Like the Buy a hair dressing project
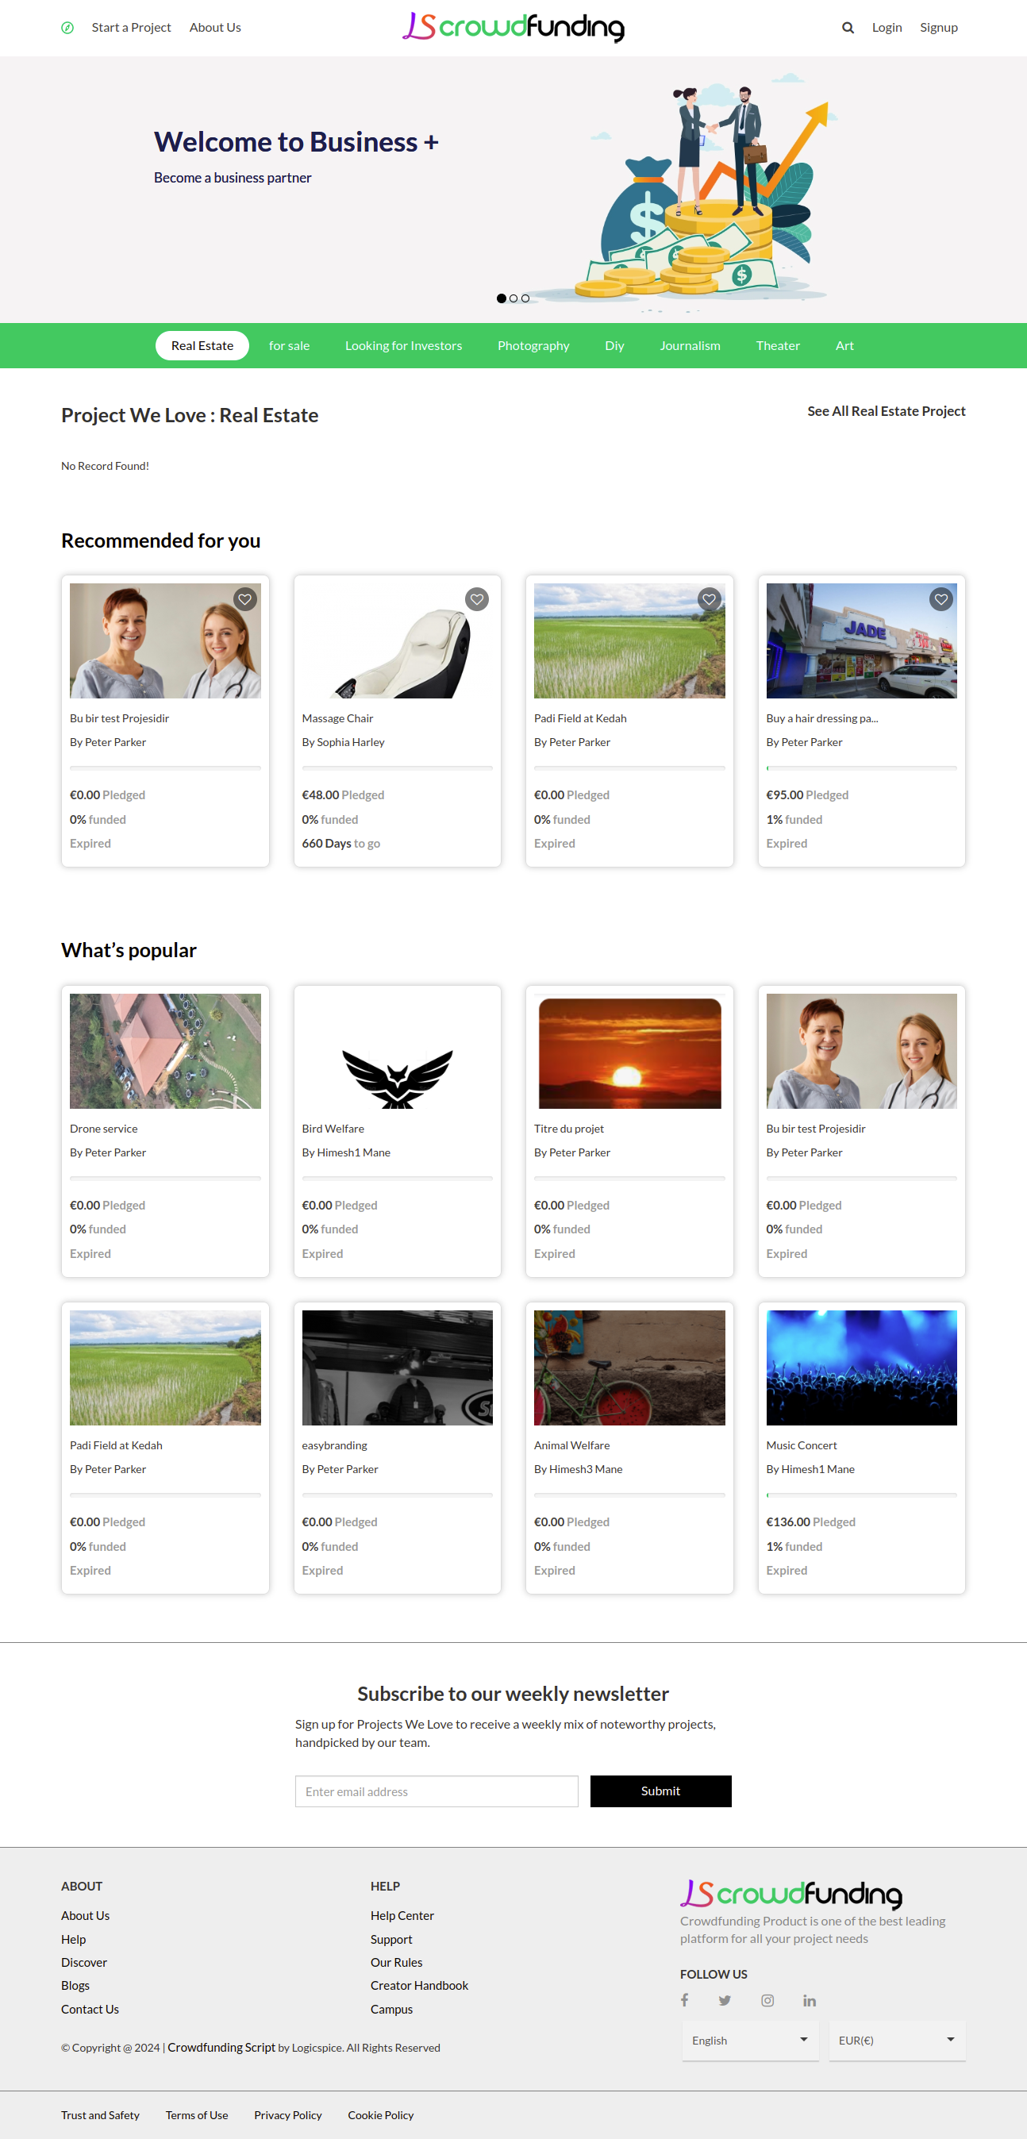 [940, 599]
